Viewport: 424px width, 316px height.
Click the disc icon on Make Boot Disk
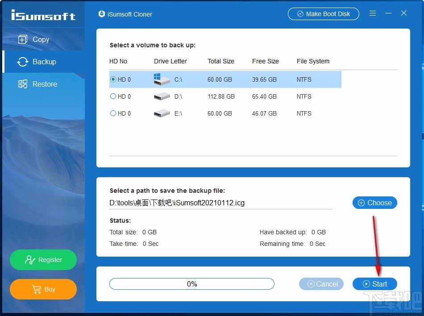pos(300,14)
